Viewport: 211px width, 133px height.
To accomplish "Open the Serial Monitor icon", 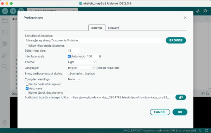I will [x=205, y=11].
